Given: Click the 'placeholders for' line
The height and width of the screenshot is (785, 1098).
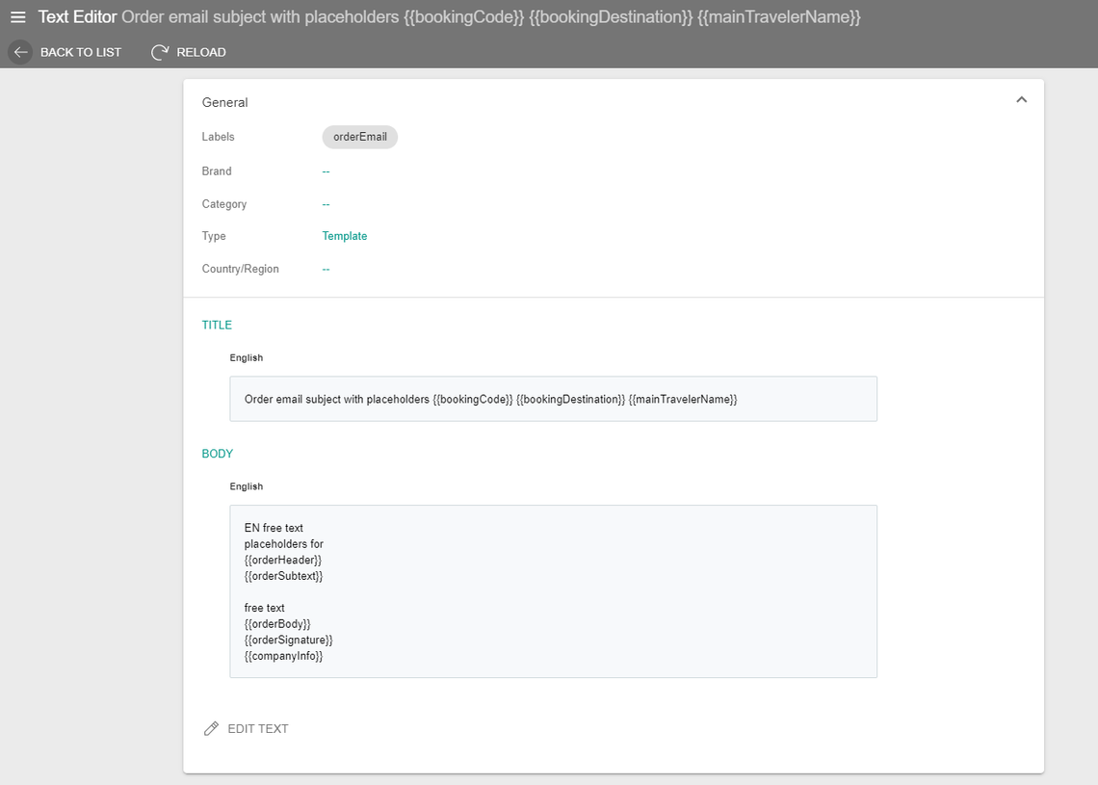Looking at the screenshot, I should (x=283, y=544).
